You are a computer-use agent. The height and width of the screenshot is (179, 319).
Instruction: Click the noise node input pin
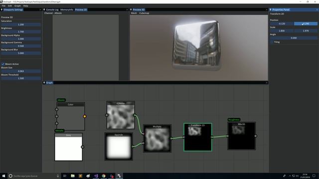coord(107,115)
